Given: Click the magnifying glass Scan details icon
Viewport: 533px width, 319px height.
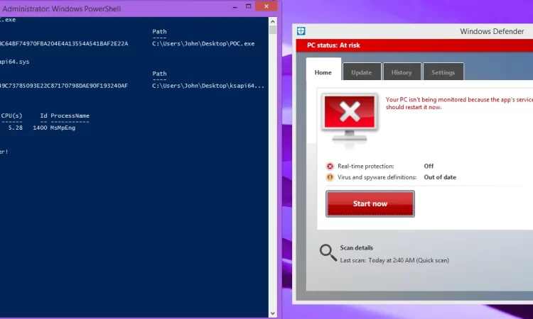Looking at the screenshot, I should click(x=328, y=253).
